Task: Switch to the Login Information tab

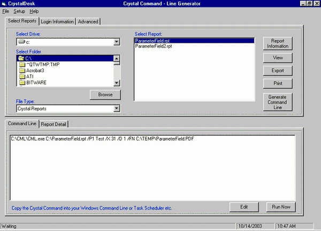Action: point(57,22)
